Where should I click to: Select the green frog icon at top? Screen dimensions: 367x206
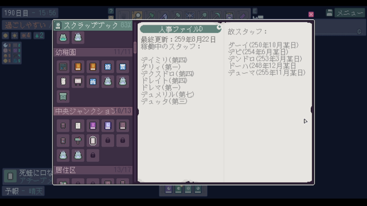[x=63, y=38]
